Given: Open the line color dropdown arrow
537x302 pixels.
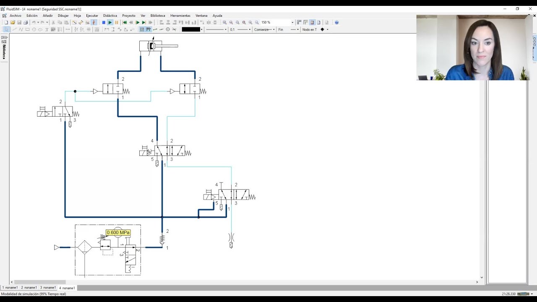Looking at the screenshot, I should click(x=201, y=29).
